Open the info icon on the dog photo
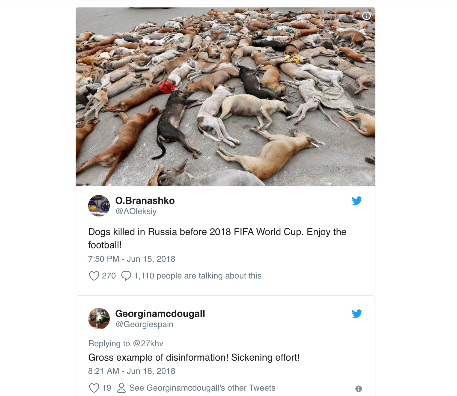 (366, 16)
